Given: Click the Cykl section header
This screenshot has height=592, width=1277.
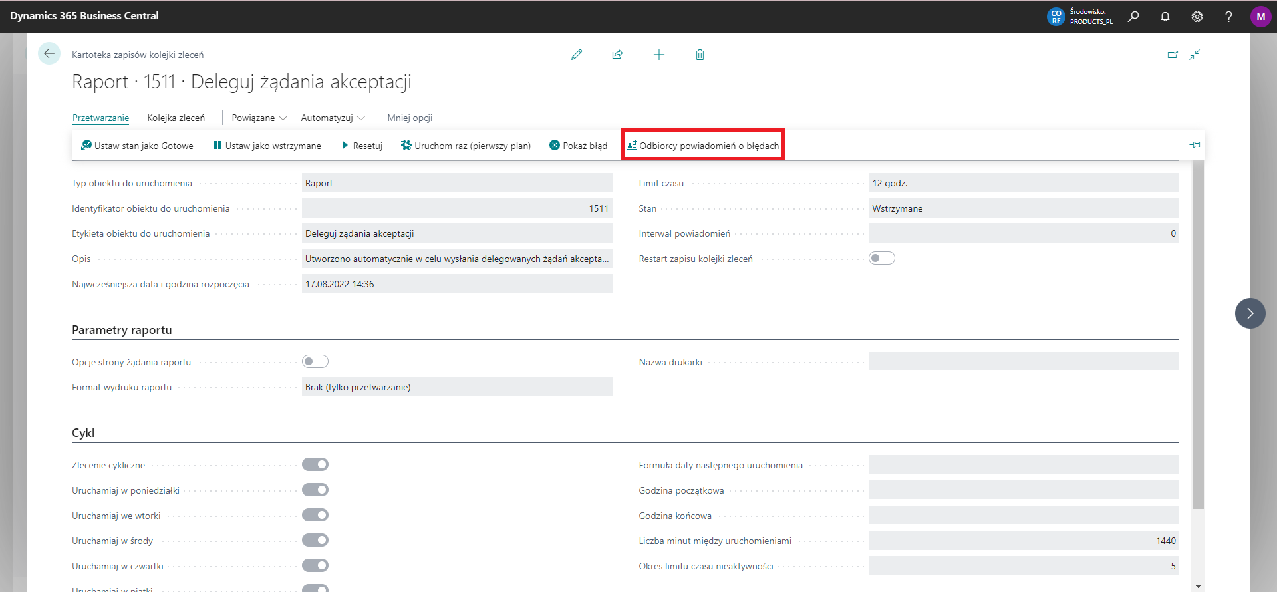Looking at the screenshot, I should coord(83,433).
